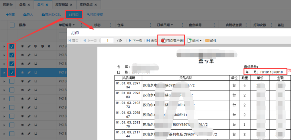This screenshot has width=291, height=140.
Task: Open 单证编号 column sort dropdown arrow
Action: click(x=74, y=25)
